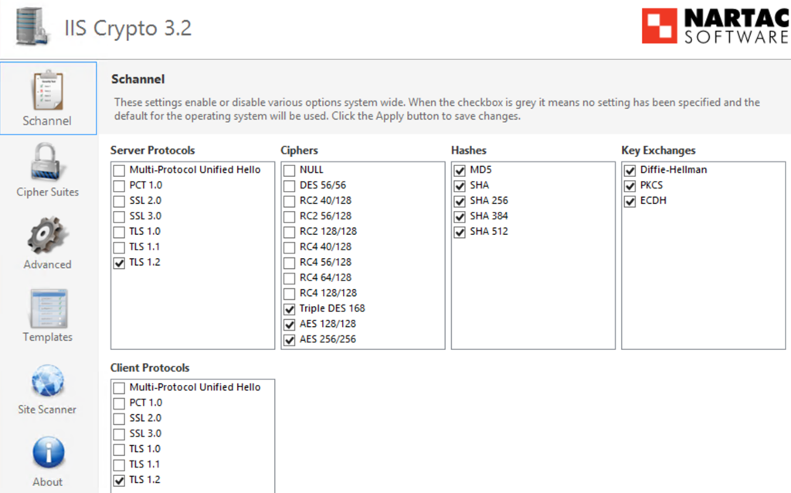Click the Advanced gear icon
The height and width of the screenshot is (493, 791).
[x=48, y=234]
